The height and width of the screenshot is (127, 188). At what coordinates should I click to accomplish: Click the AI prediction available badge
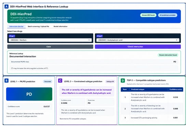tap(167, 15)
